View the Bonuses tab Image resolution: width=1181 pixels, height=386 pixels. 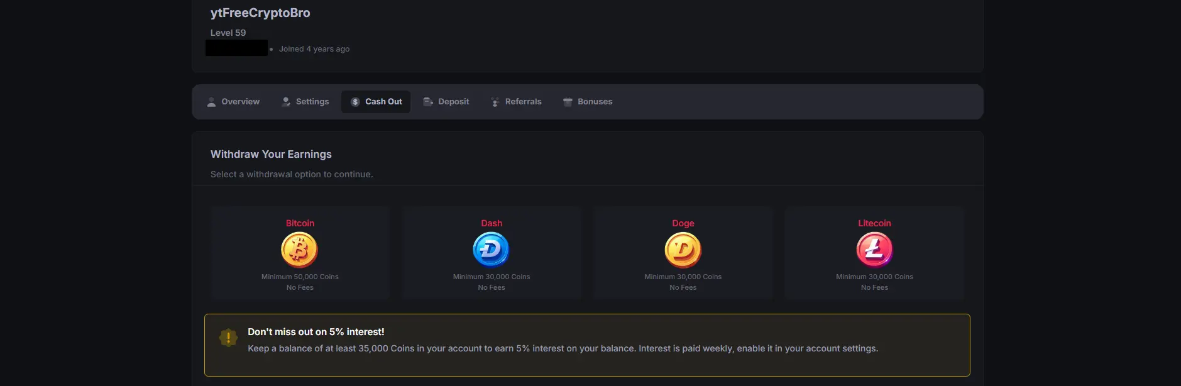(x=588, y=102)
